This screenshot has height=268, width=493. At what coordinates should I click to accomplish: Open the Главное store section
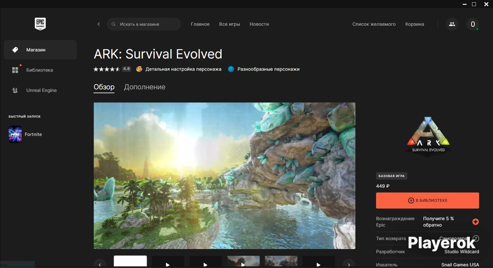(x=200, y=24)
